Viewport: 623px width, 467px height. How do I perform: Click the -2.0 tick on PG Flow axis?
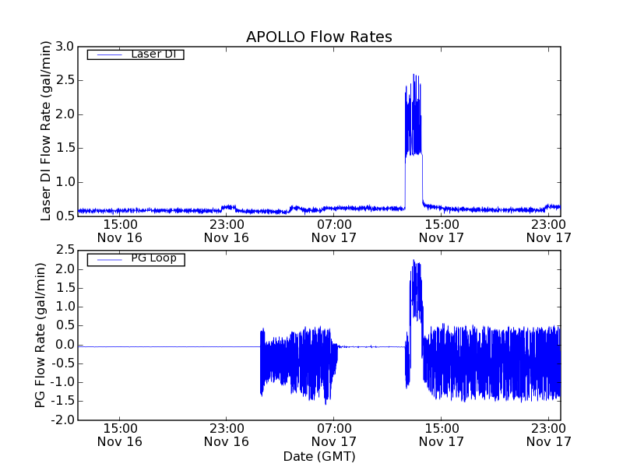(x=62, y=420)
